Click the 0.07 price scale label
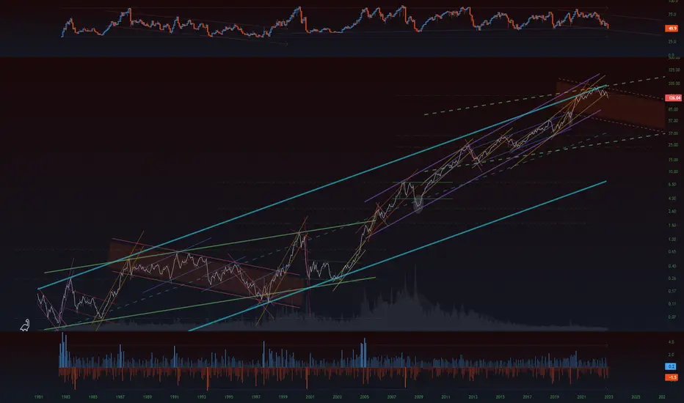Image resolution: width=684 pixels, height=403 pixels. [x=672, y=317]
